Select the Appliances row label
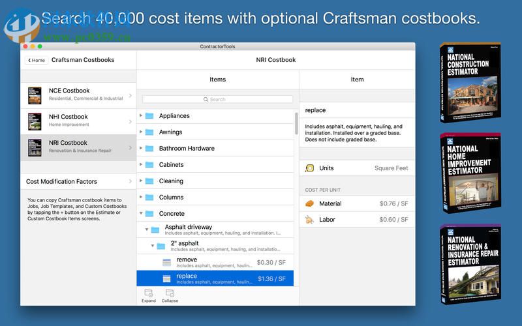The height and width of the screenshot is (326, 522). (174, 116)
